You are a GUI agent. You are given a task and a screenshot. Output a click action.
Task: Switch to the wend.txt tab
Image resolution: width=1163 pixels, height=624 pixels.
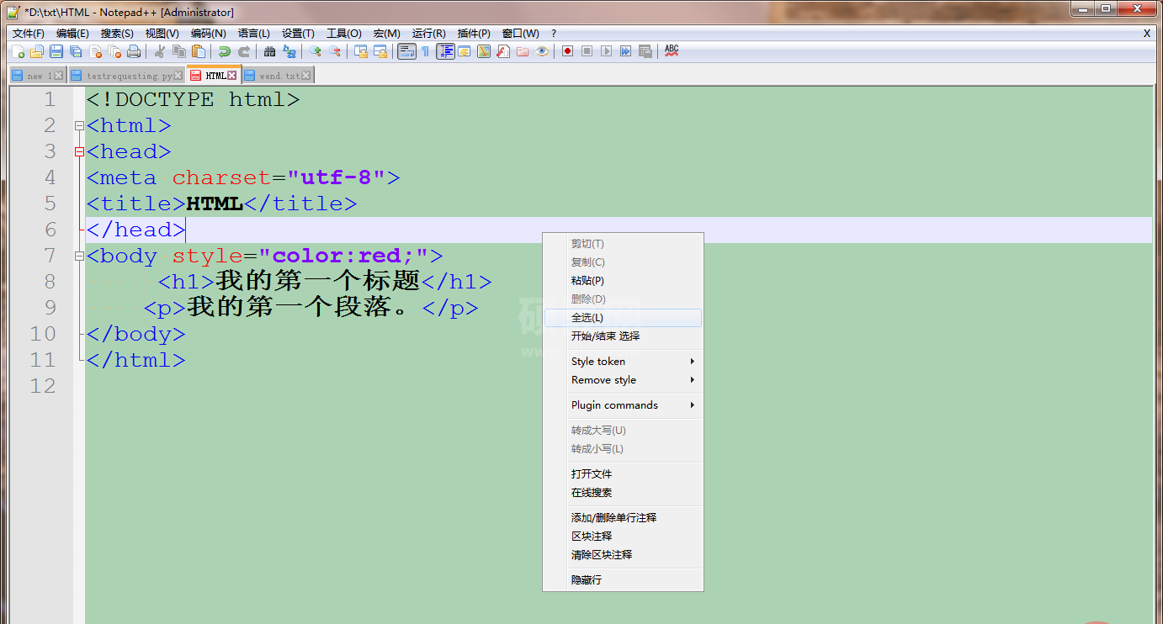coord(279,76)
